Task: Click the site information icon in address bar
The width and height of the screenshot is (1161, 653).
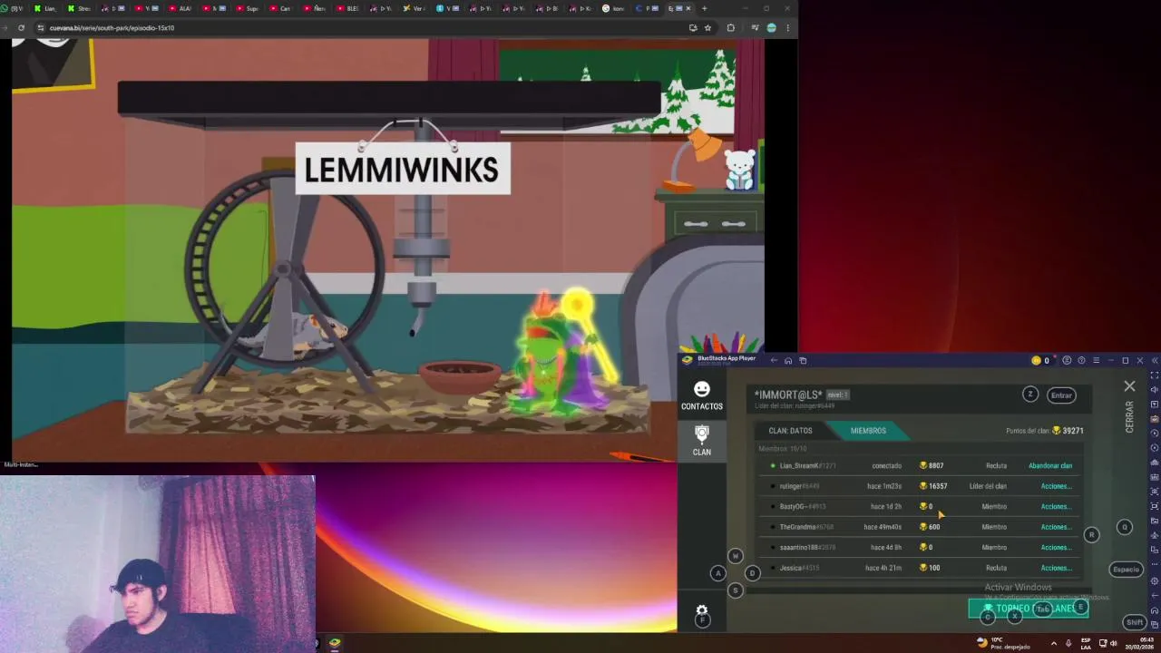Action: [40, 27]
